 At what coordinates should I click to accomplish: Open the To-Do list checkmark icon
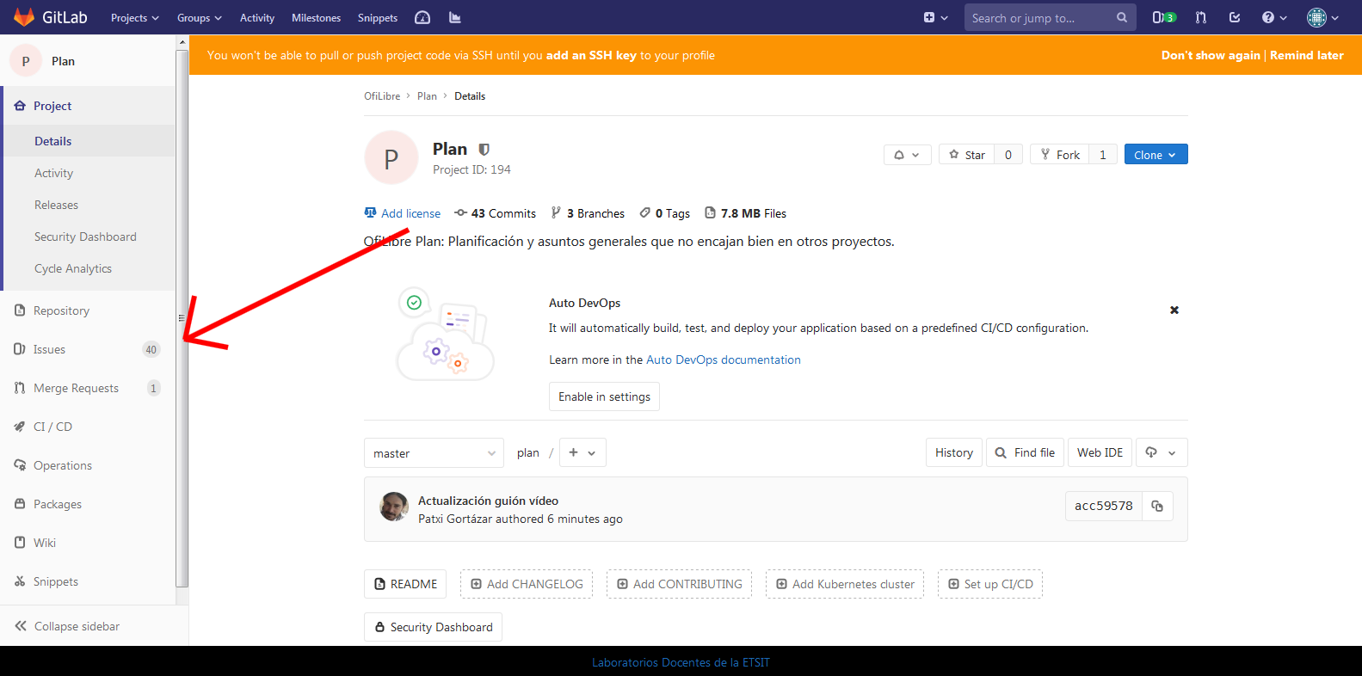tap(1235, 17)
